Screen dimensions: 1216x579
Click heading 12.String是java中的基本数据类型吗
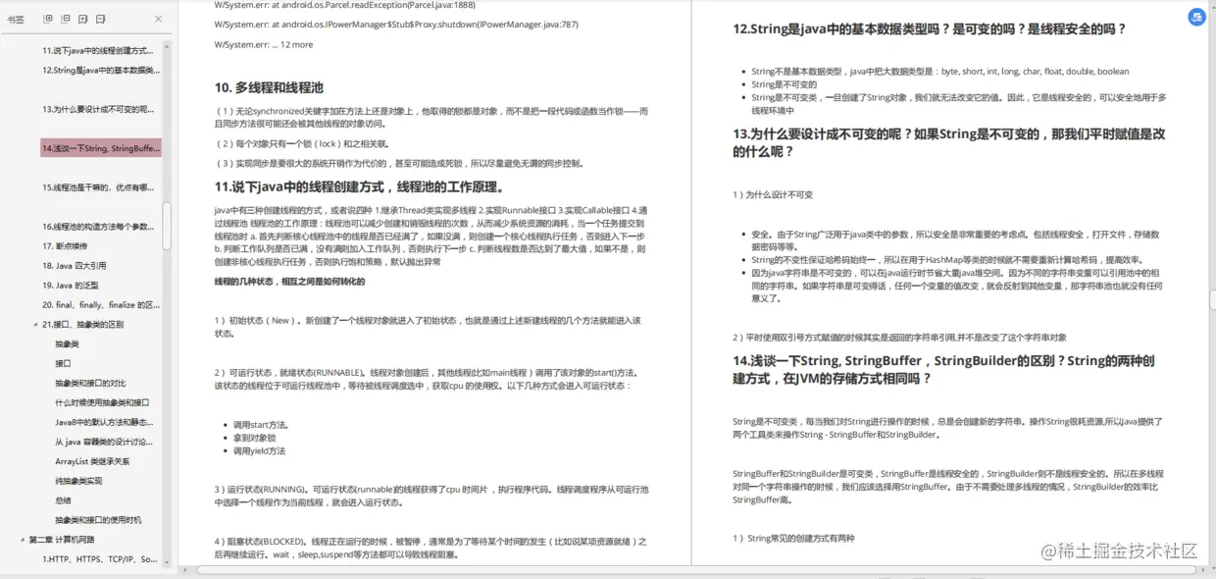930,29
